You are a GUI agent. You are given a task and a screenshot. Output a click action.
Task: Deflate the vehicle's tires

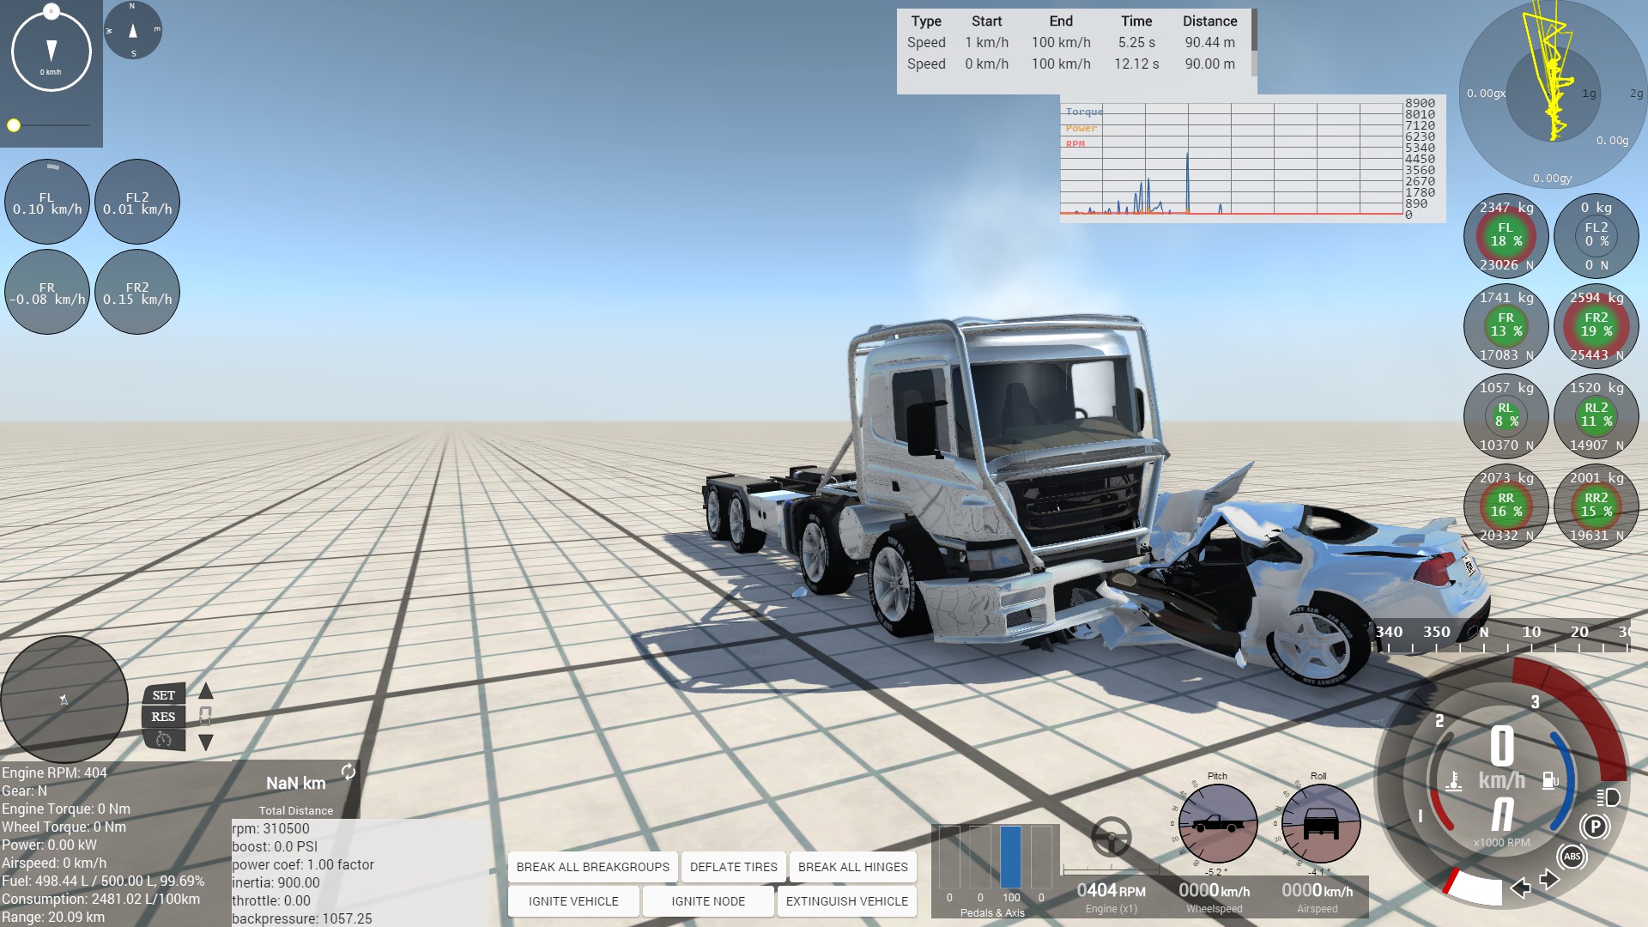click(x=733, y=867)
